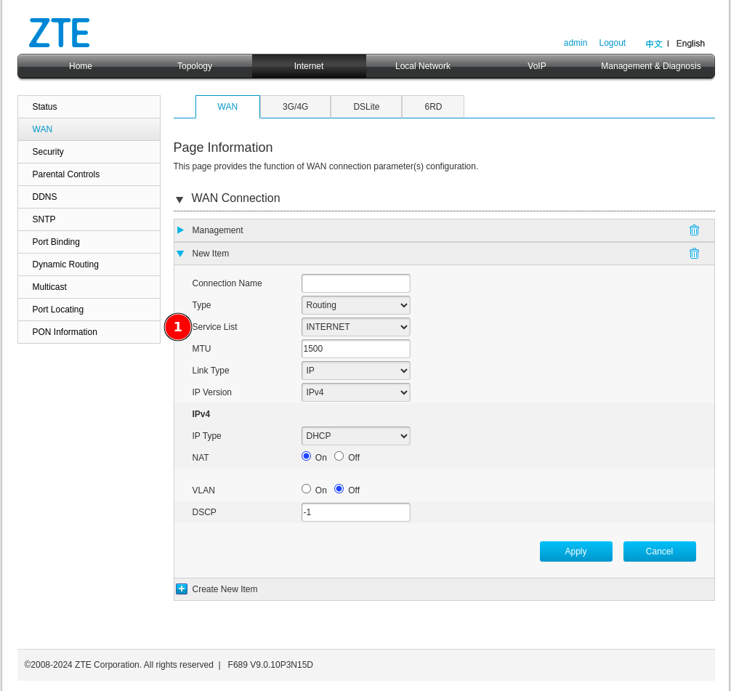
Task: Collapse the New Item section arrow
Action: 180,254
